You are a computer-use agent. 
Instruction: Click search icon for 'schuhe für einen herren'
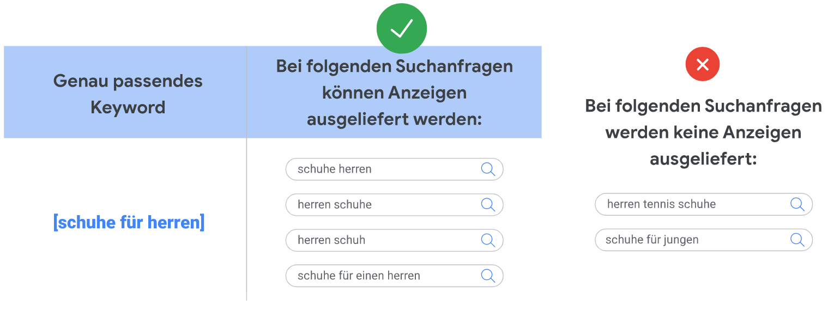click(488, 276)
